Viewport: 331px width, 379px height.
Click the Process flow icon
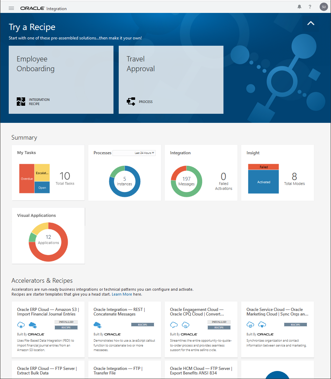[x=131, y=102]
